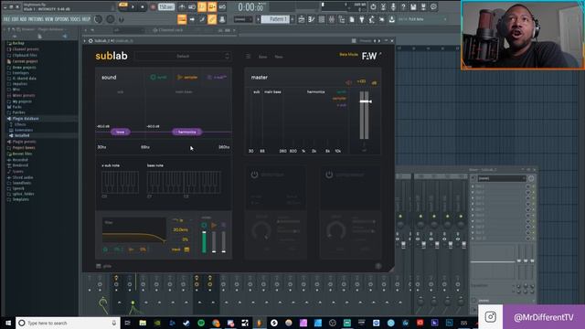Viewport: 585px width, 329px height.
Task: Click the Sublab hamburger menu icon
Action: [248, 57]
